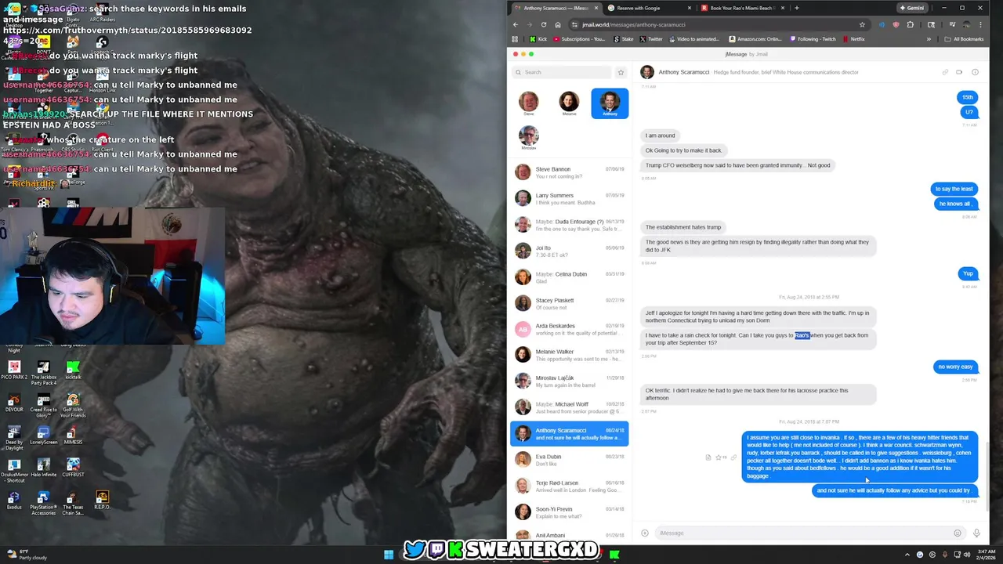
Task: Open the Larry Summers conversation
Action: [570, 199]
